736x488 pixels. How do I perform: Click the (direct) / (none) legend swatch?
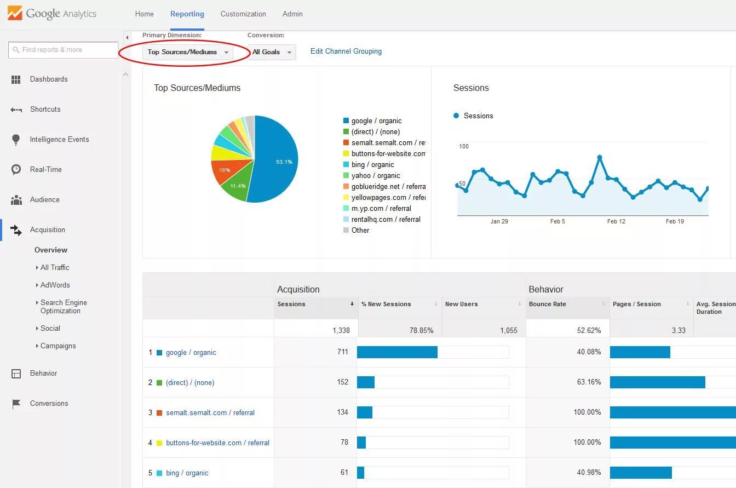point(346,132)
